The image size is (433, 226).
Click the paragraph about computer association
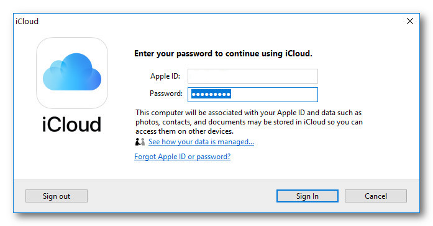coord(249,122)
